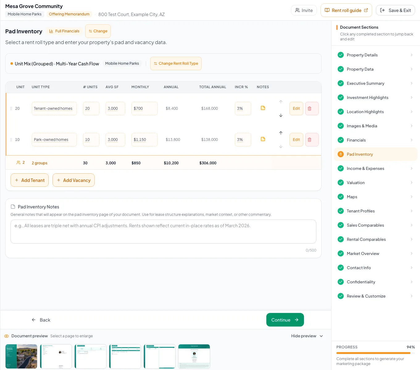
Task: Click the Investment Highlights checkmark icon
Action: [x=341, y=97]
